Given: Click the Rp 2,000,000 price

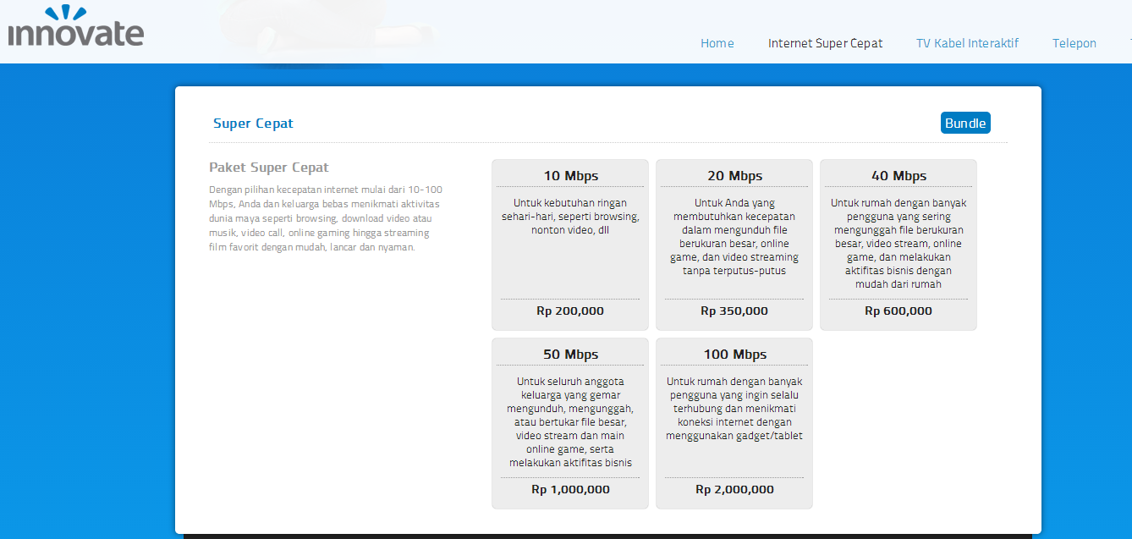Looking at the screenshot, I should [734, 489].
